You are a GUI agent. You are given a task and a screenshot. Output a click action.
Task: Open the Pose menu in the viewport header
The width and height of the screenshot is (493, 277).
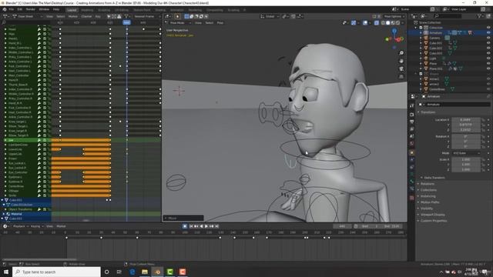coord(220,23)
